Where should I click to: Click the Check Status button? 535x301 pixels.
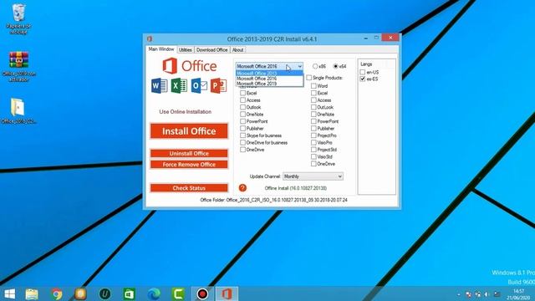189,188
